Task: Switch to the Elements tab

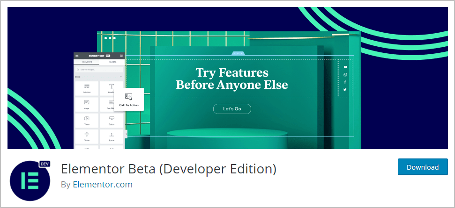Action: point(87,62)
